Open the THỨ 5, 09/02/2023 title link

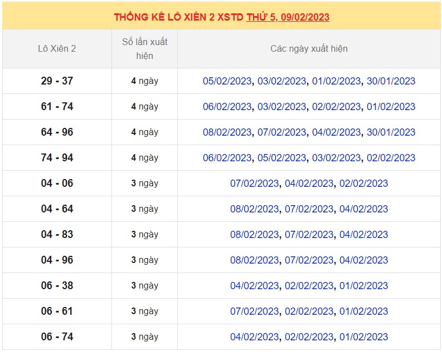288,17
